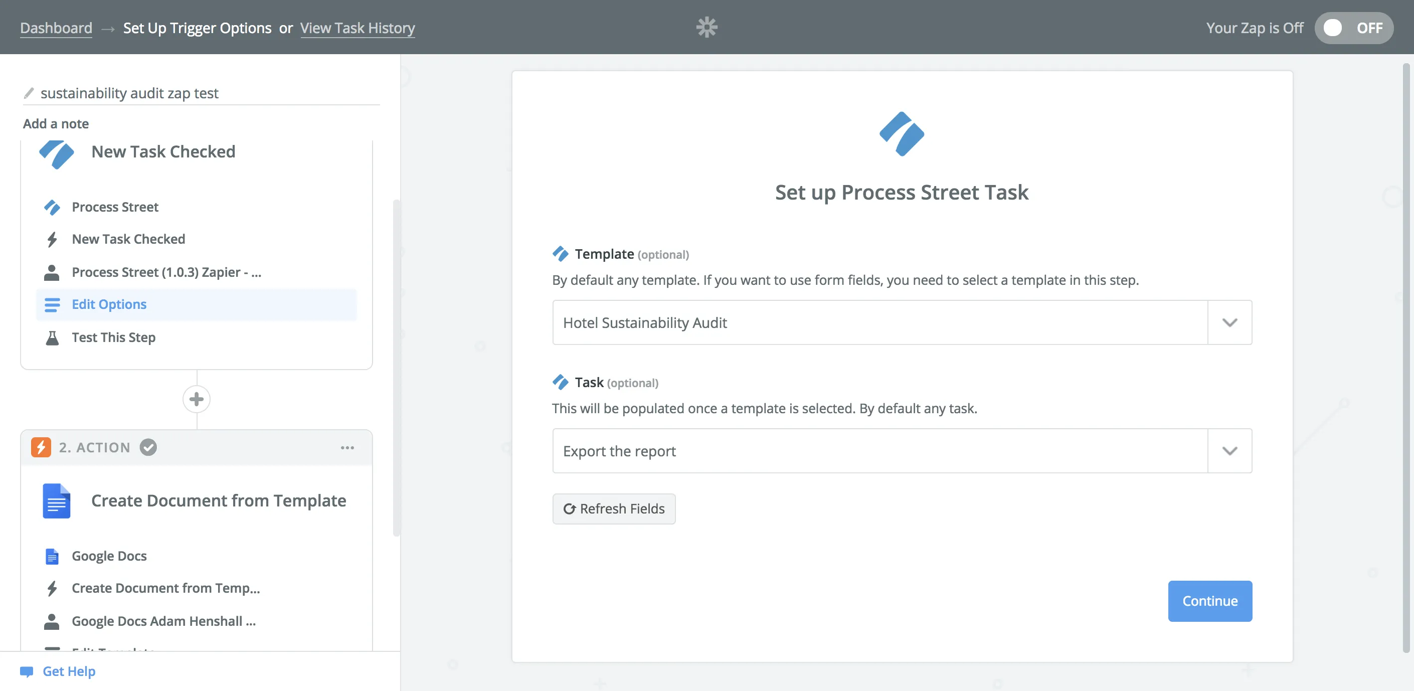The height and width of the screenshot is (691, 1414).
Task: Click the flask icon beside Test This Step
Action: [52, 337]
